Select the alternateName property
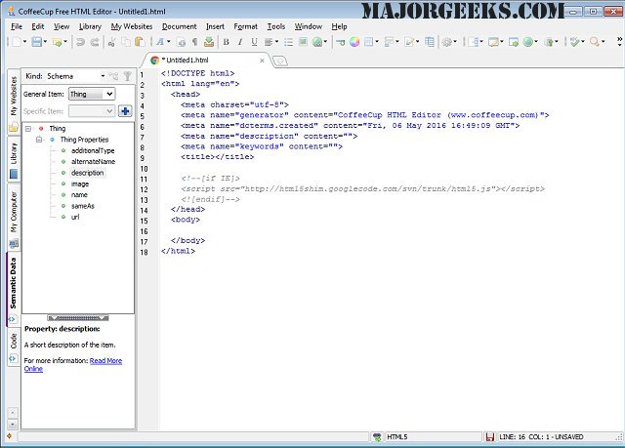625x448 pixels. pyautogui.click(x=94, y=162)
